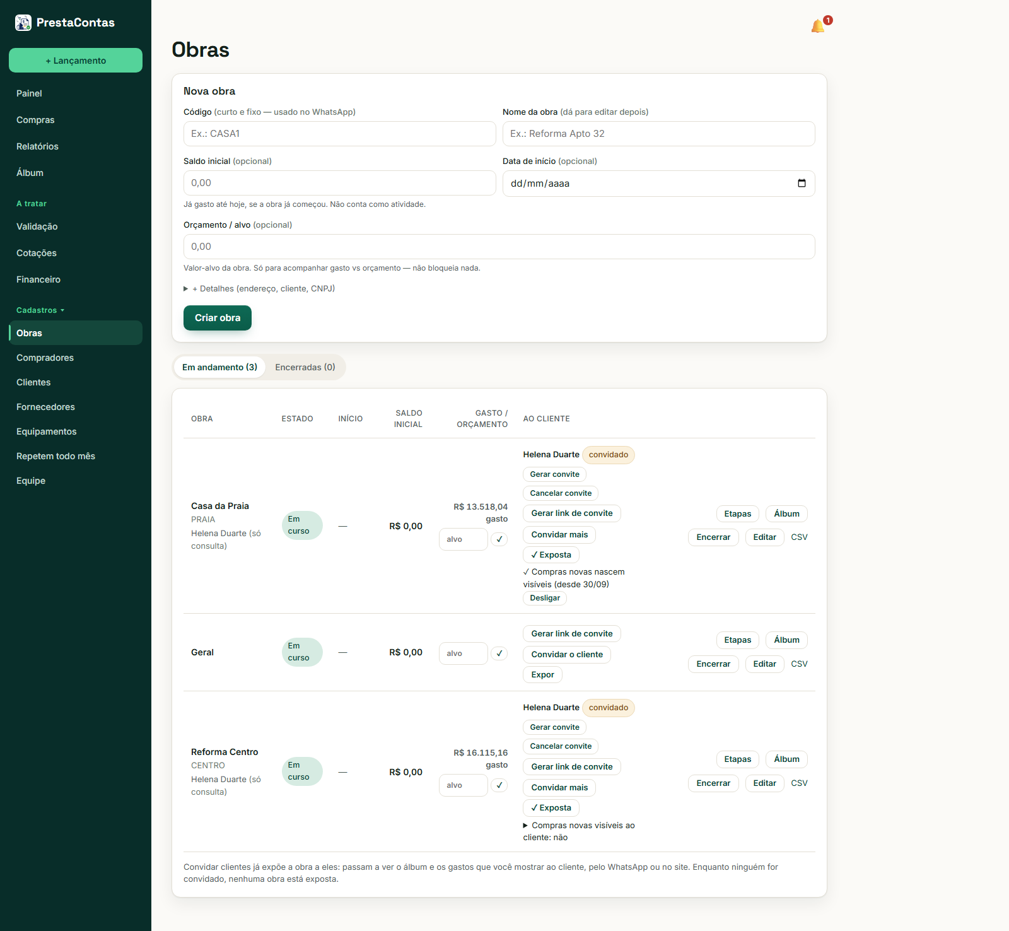Toggle Exposta for Casa da Praia
The width and height of the screenshot is (1009, 931).
[551, 555]
